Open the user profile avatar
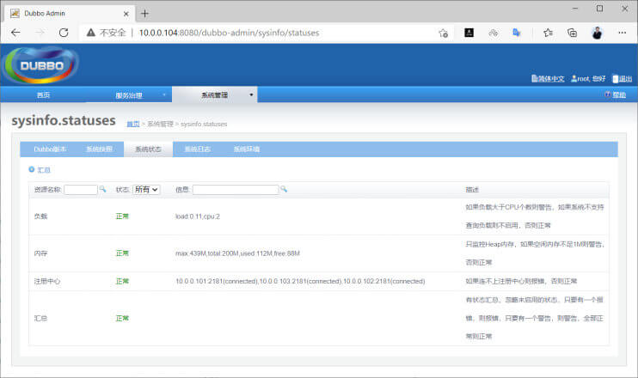Viewport: 638px width, 378px height. (x=597, y=33)
